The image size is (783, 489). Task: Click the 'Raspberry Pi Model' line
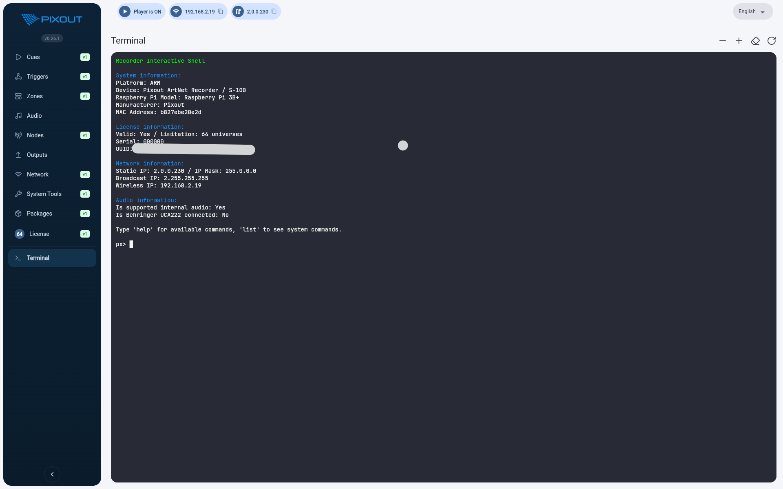[177, 97]
